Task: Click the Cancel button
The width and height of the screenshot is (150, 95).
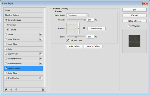Action: [134, 15]
